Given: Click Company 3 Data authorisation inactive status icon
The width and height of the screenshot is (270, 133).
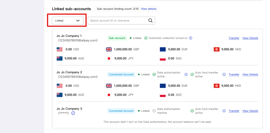Looking at the screenshot, I should (154, 111).
